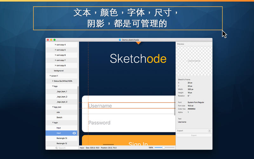Click the Preview panel heading

[181, 44]
